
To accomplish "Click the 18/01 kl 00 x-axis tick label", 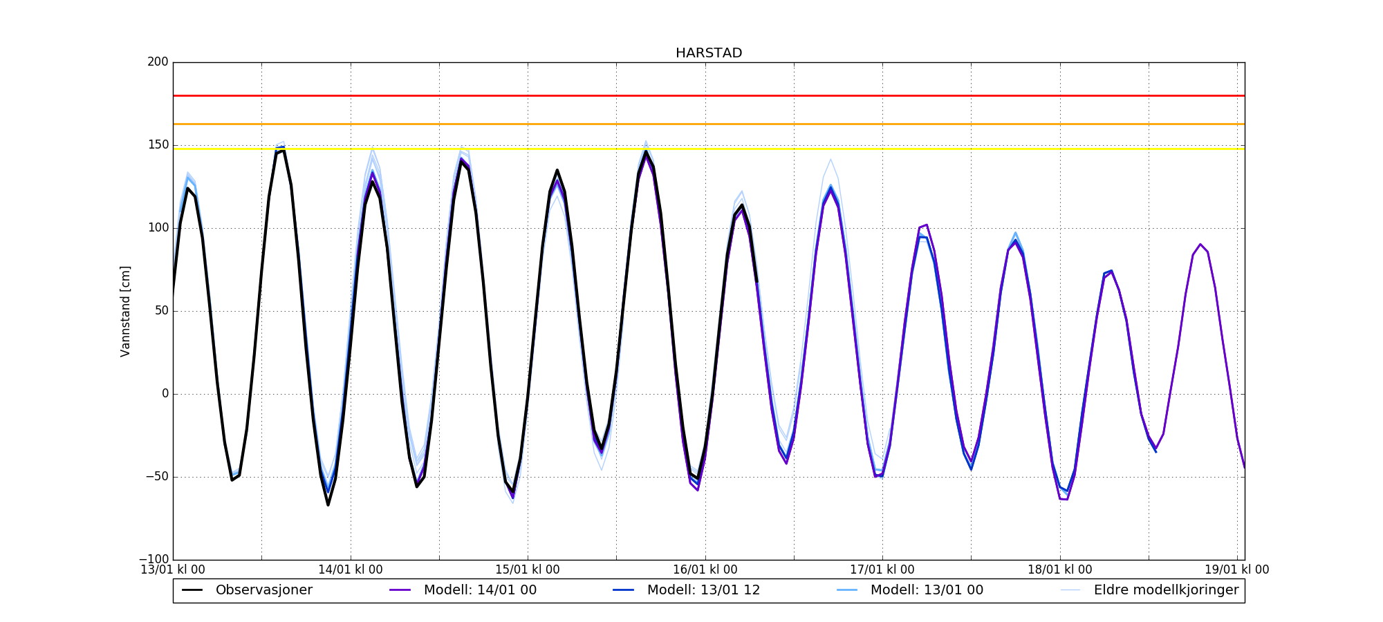I will click(1060, 569).
